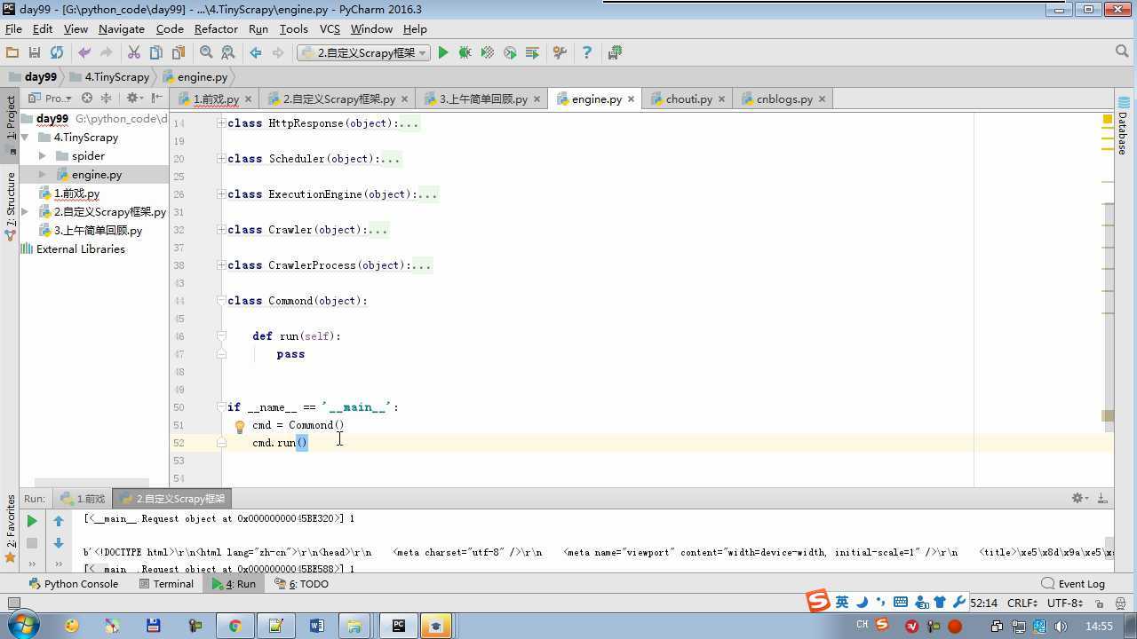Click the Profile run icon
This screenshot has width=1137, height=639.
point(510,53)
